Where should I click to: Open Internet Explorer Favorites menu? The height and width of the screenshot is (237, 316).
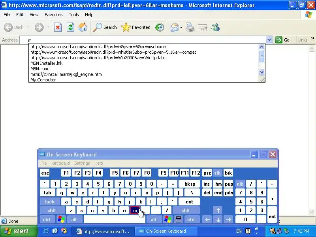coord(54,15)
